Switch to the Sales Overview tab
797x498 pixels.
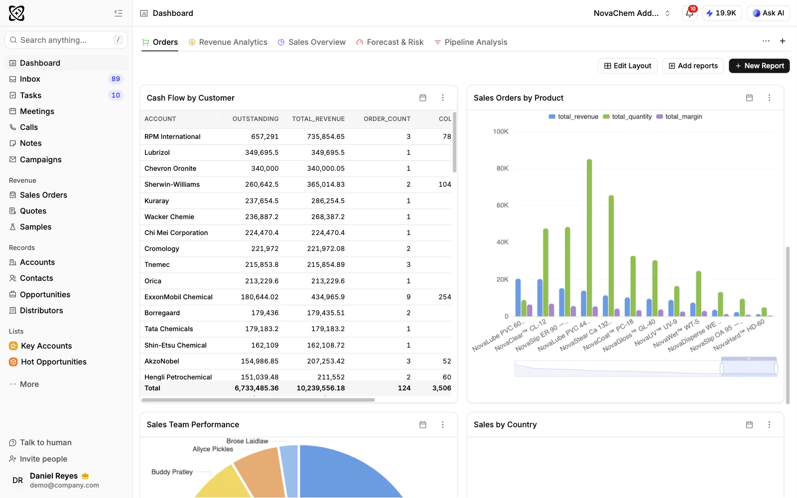pyautogui.click(x=312, y=42)
